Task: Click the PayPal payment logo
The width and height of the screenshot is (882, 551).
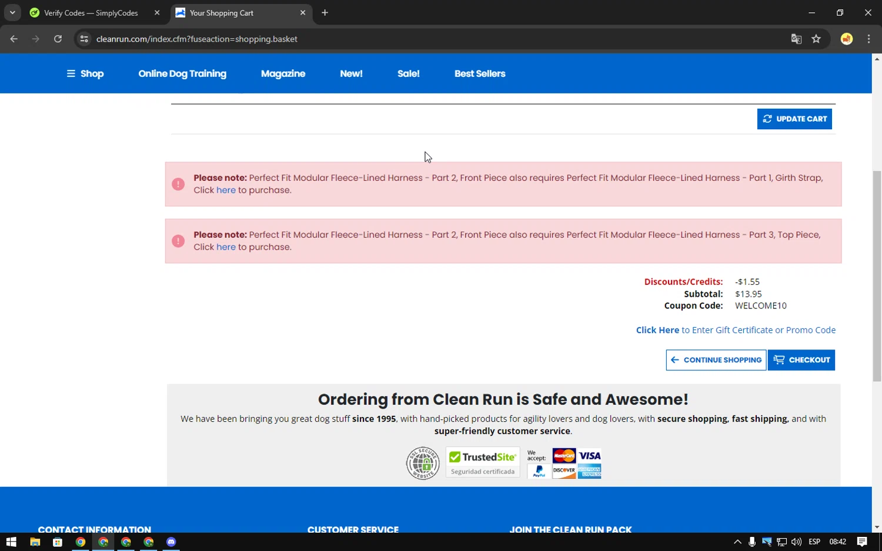Action: [x=539, y=471]
